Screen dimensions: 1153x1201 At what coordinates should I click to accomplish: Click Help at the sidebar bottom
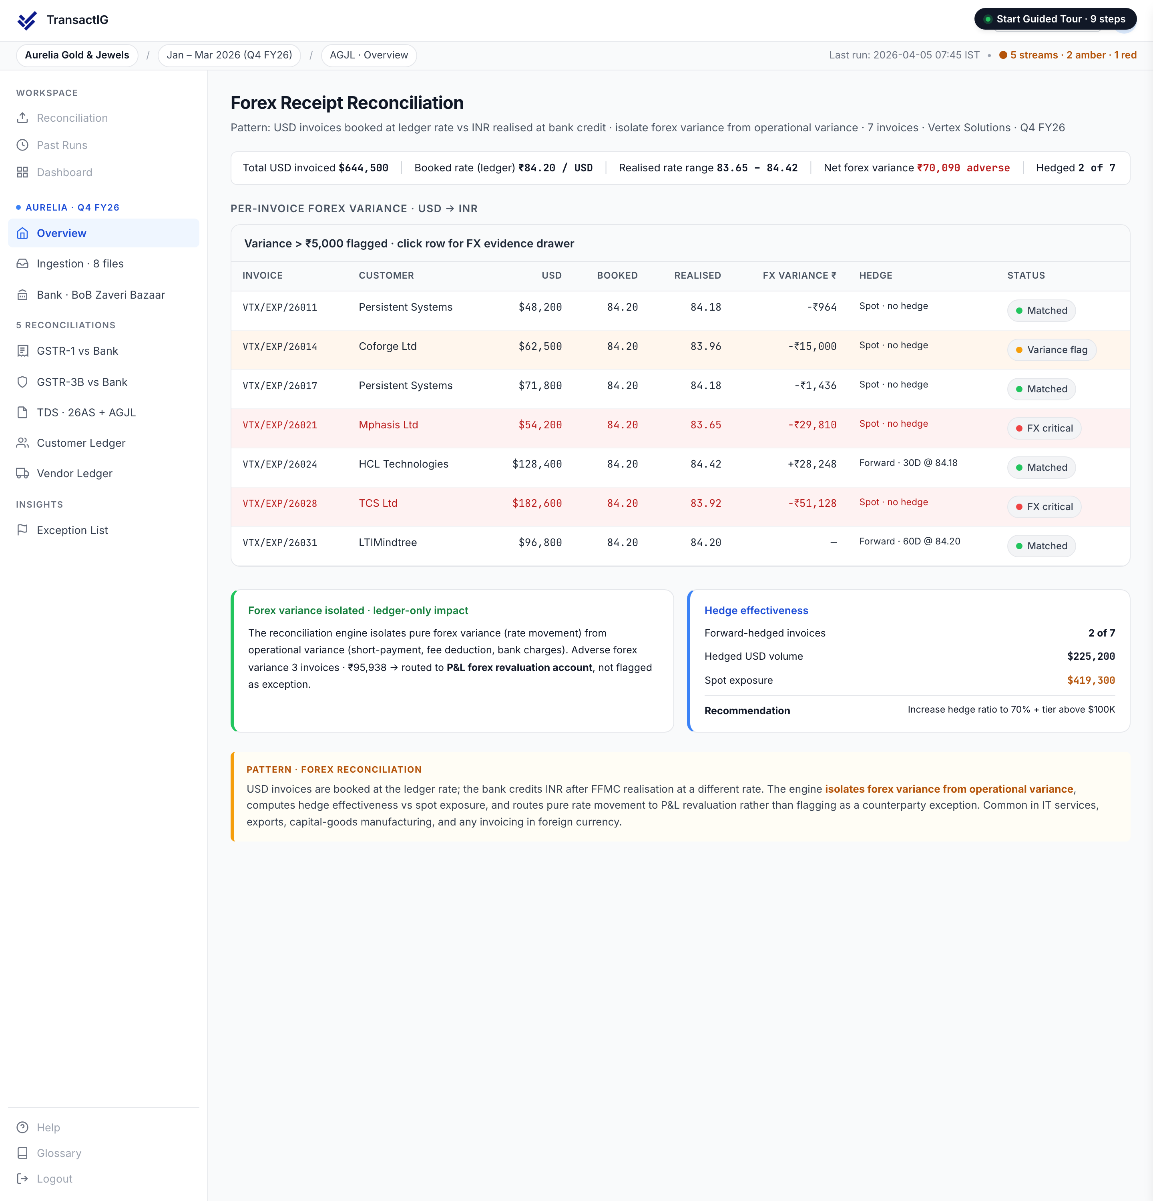(x=104, y=1127)
